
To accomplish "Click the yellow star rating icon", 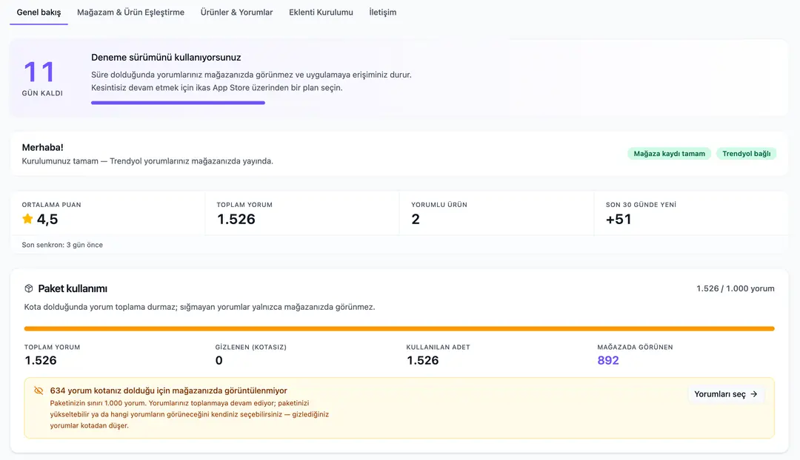I will (x=27, y=219).
